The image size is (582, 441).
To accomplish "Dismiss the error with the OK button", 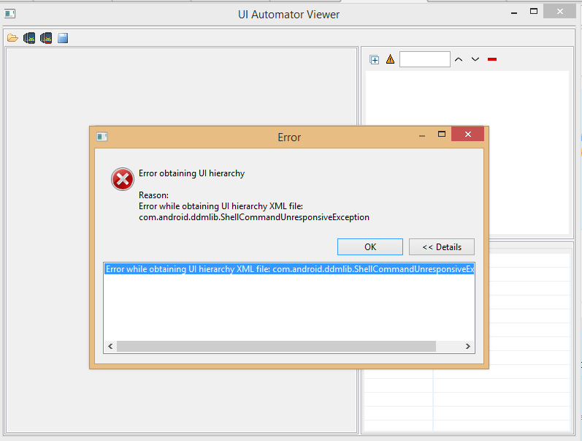I will (x=370, y=247).
